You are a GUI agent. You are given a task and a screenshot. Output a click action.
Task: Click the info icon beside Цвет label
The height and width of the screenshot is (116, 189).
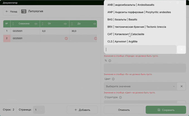point(113,79)
